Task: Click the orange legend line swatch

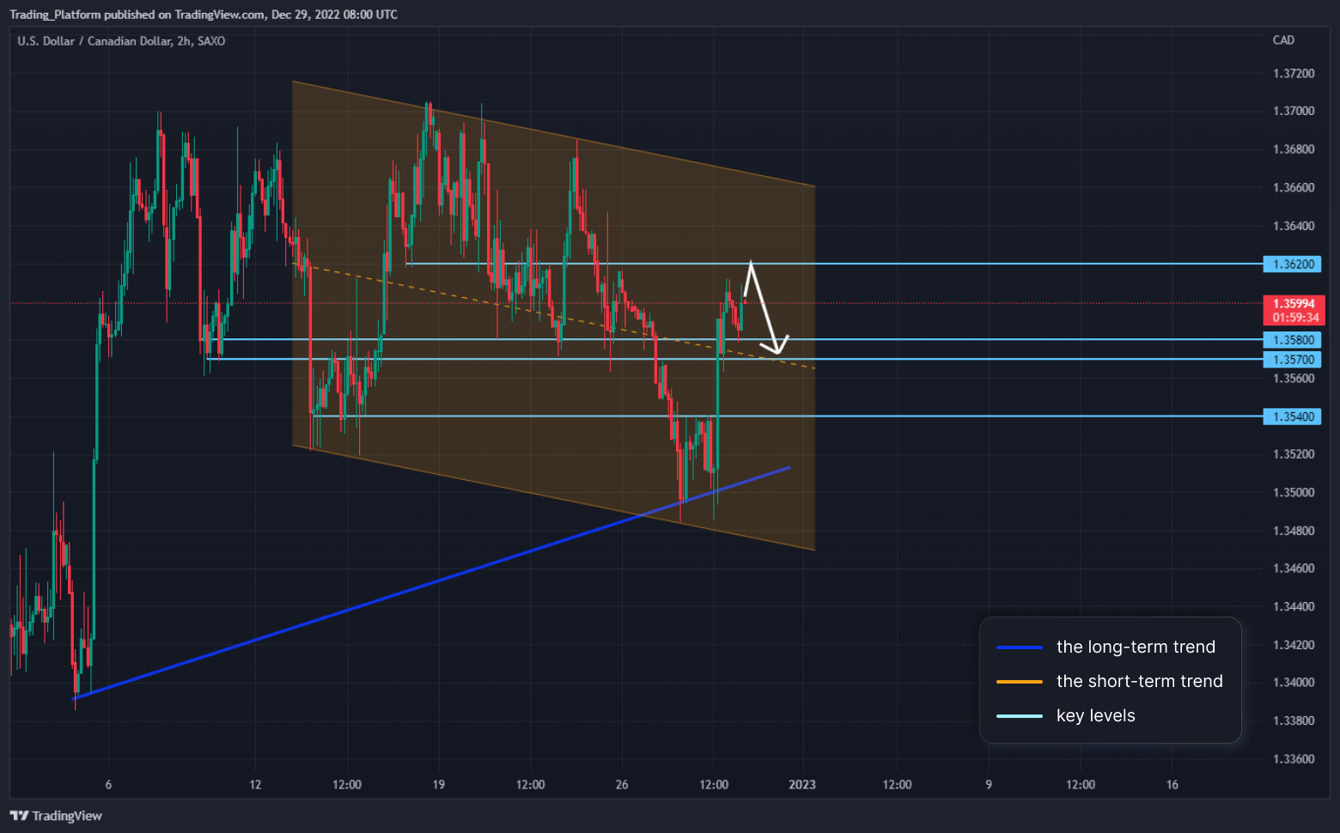Action: coord(1019,682)
